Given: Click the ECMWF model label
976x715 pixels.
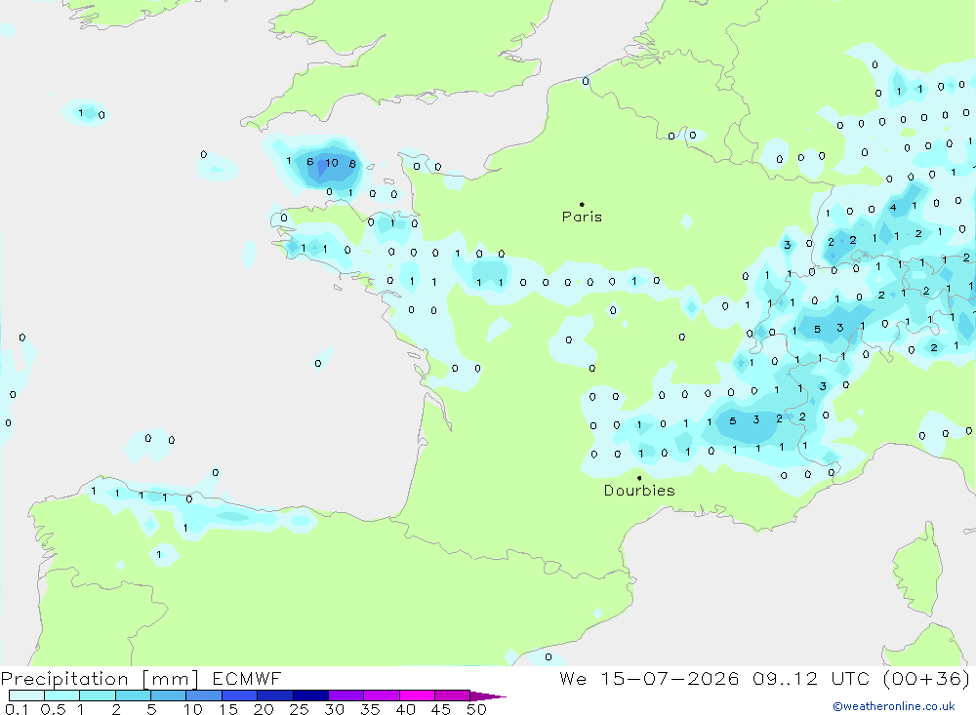Looking at the screenshot, I should 247,678.
